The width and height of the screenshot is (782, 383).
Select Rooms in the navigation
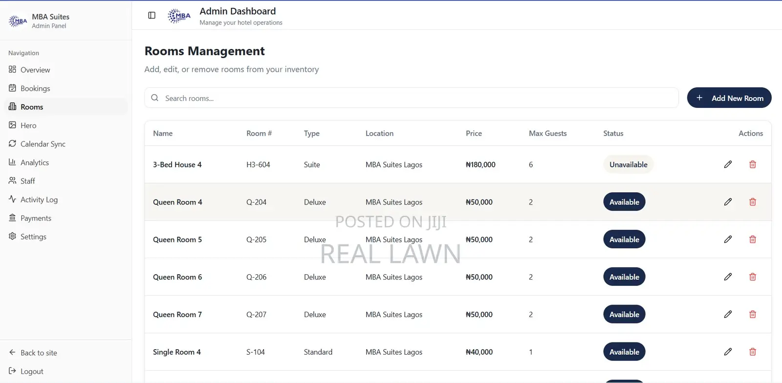65,107
